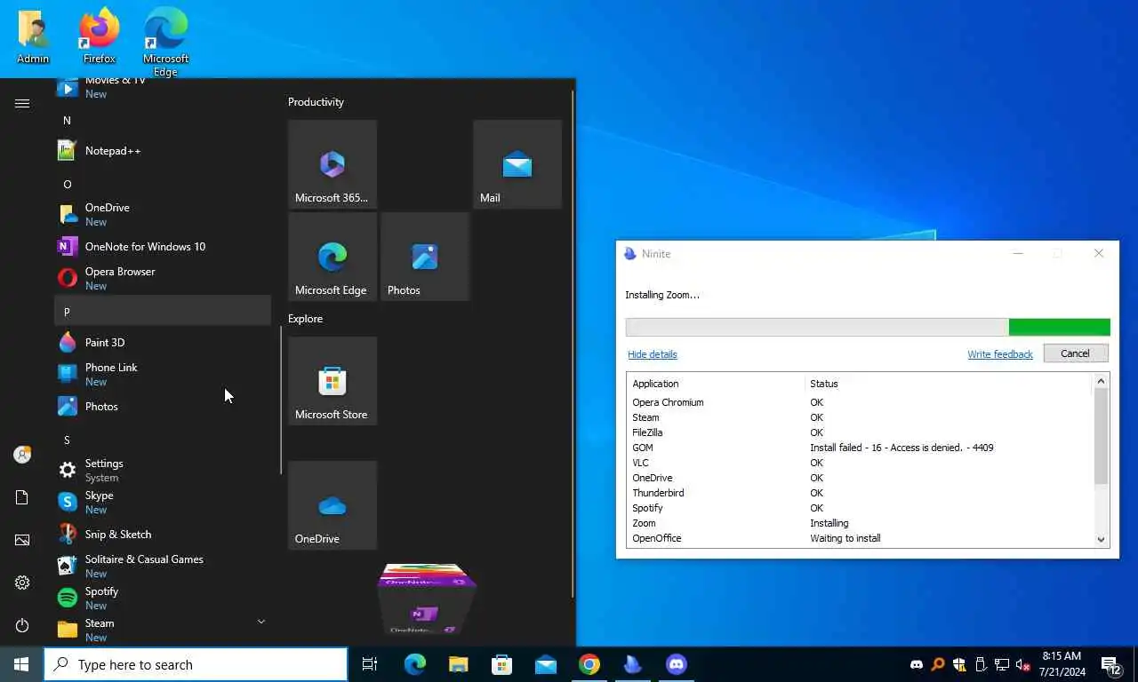Jump to letter N section header
1138x682 pixels.
click(x=163, y=120)
